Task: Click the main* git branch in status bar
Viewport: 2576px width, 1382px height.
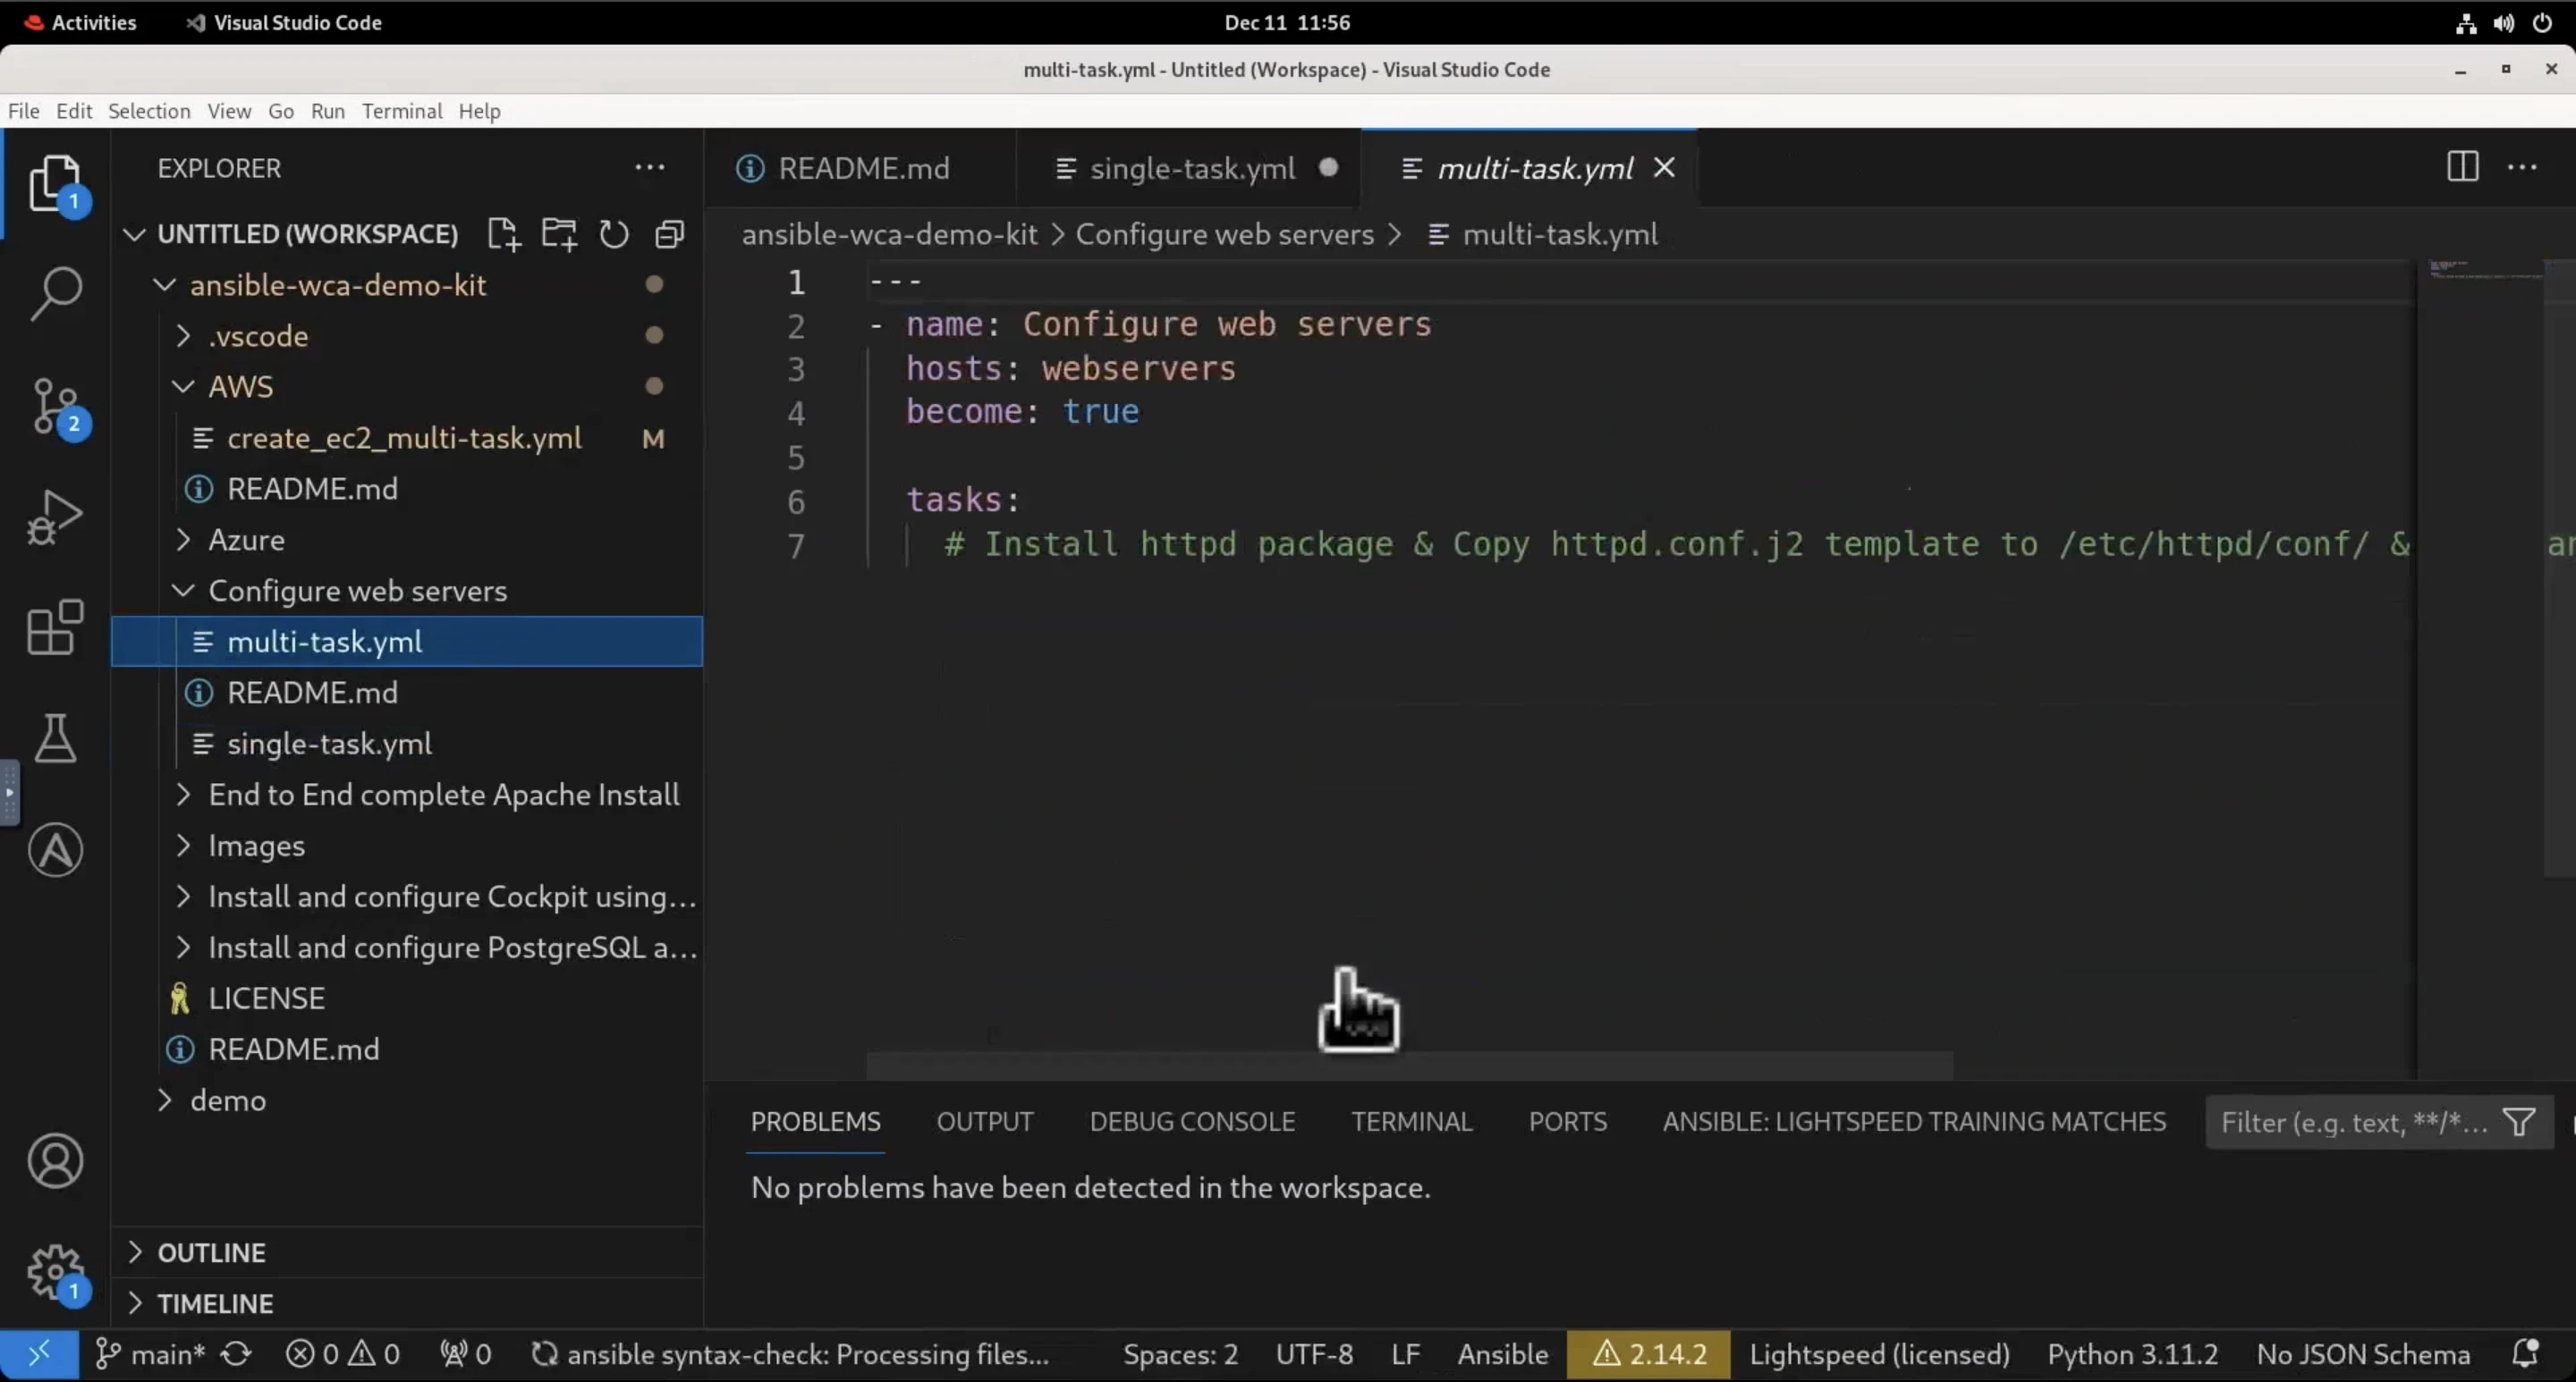Action: 151,1355
